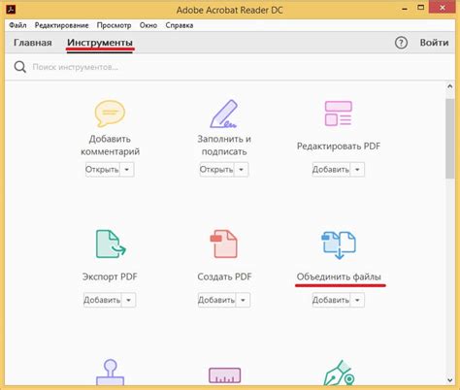Image resolution: width=460 pixels, height=390 pixels.
Task: Click Добавить under Создать PDF
Action: [x=216, y=300]
